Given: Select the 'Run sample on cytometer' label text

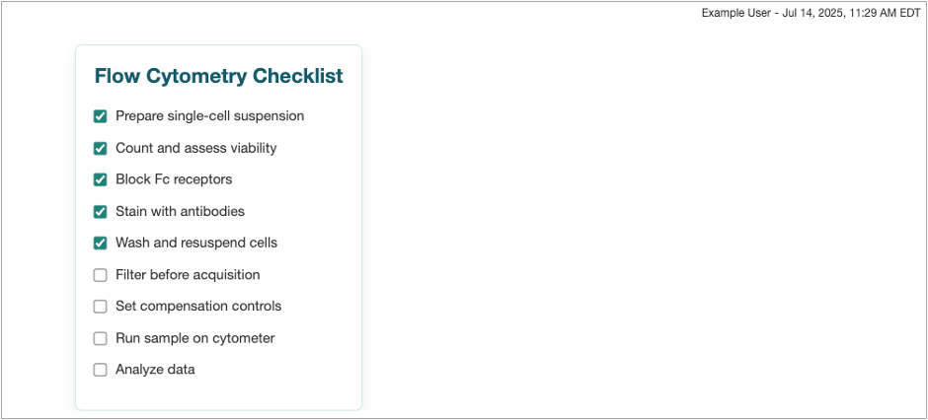Looking at the screenshot, I should (194, 338).
